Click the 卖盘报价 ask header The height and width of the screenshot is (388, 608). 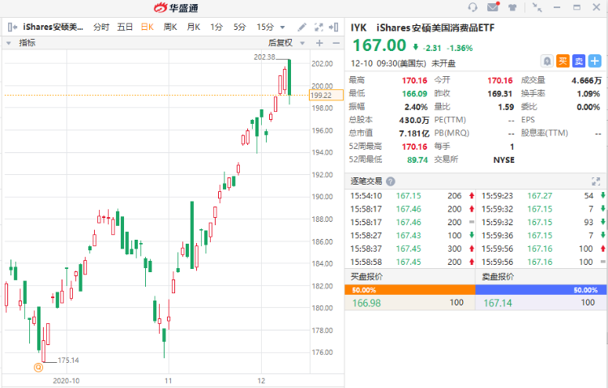(x=498, y=277)
